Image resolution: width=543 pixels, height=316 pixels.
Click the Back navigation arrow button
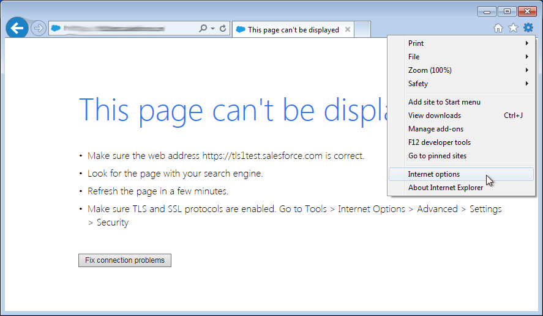coord(17,28)
